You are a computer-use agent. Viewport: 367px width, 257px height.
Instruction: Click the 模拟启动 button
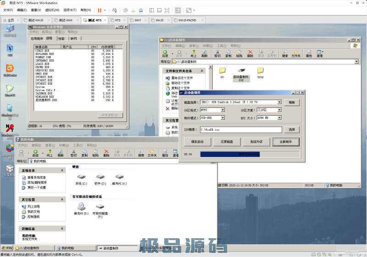pos(197,142)
